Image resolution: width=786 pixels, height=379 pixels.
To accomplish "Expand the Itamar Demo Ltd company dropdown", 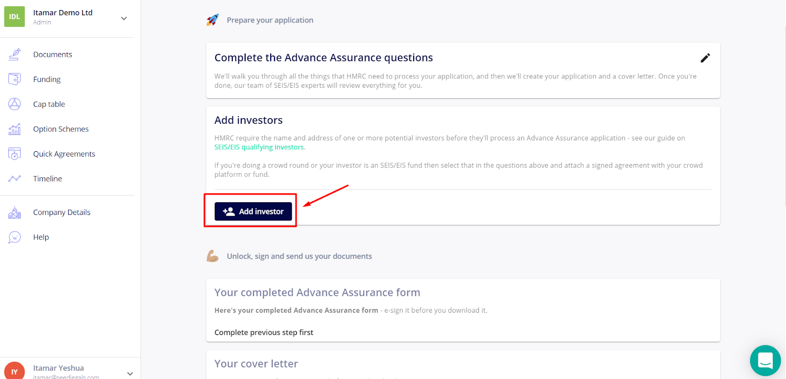I will point(124,18).
